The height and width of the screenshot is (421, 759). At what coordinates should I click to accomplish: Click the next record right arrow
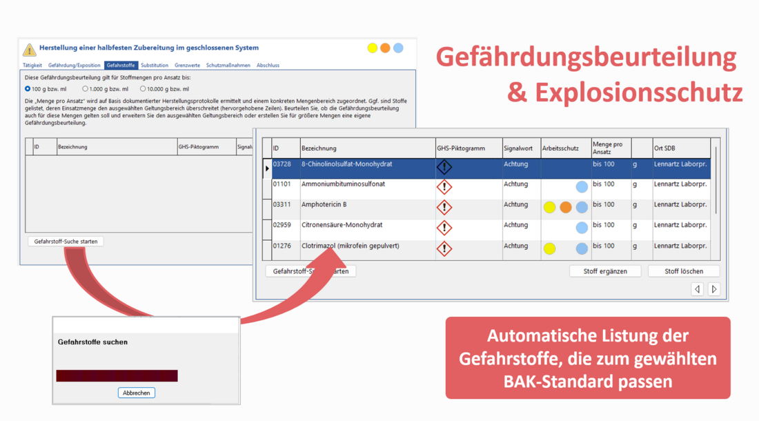click(x=714, y=289)
